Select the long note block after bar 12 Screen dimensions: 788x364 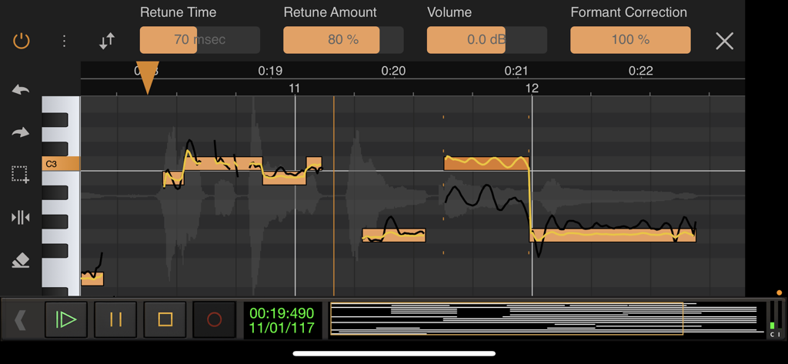(x=613, y=235)
